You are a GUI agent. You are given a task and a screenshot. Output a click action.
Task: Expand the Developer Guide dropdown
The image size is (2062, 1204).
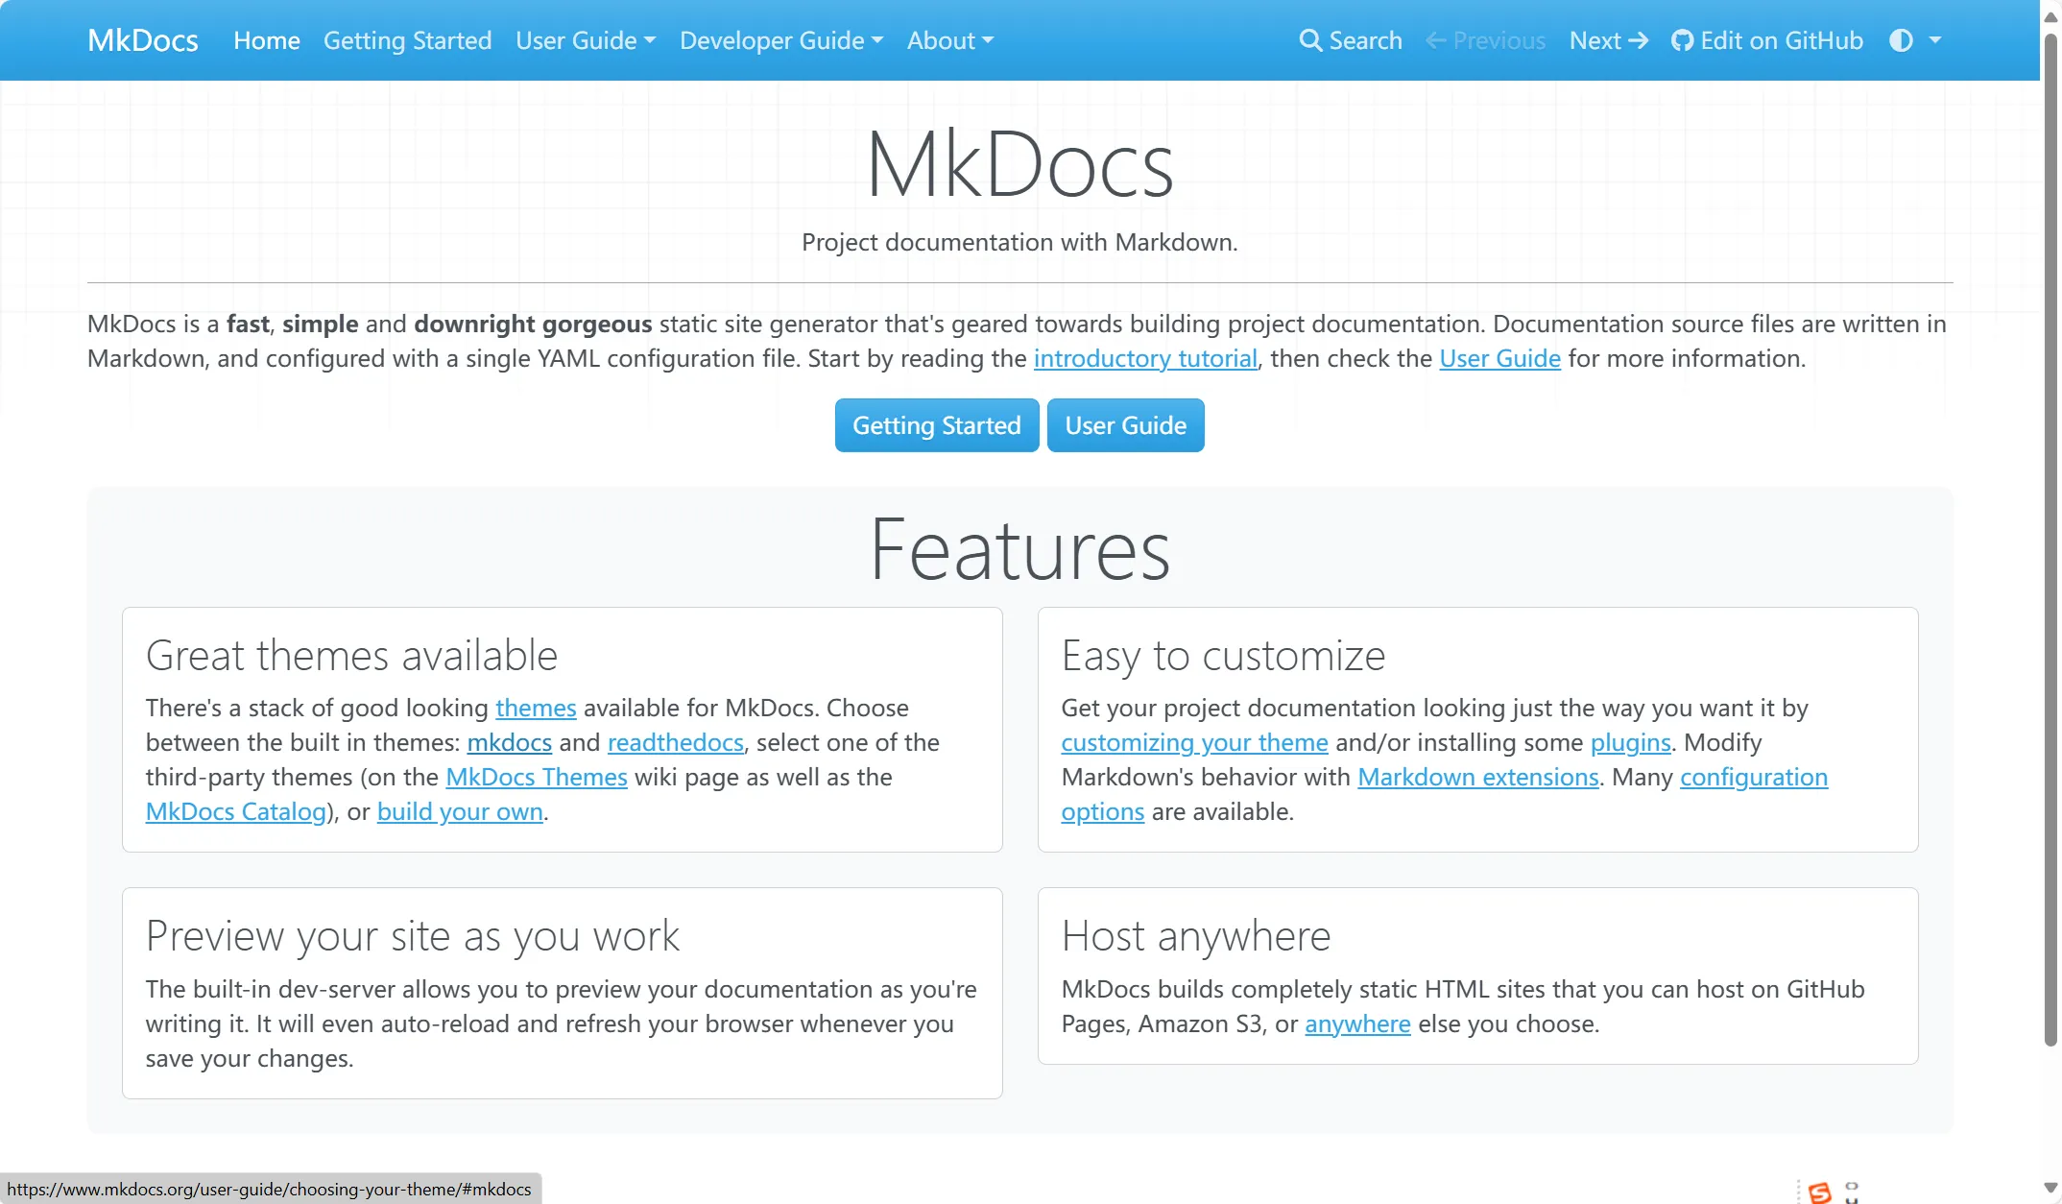coord(781,40)
